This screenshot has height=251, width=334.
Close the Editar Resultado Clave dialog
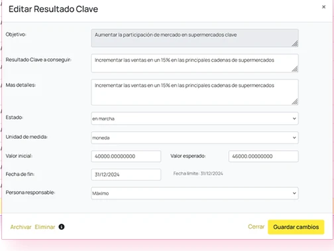point(323,7)
